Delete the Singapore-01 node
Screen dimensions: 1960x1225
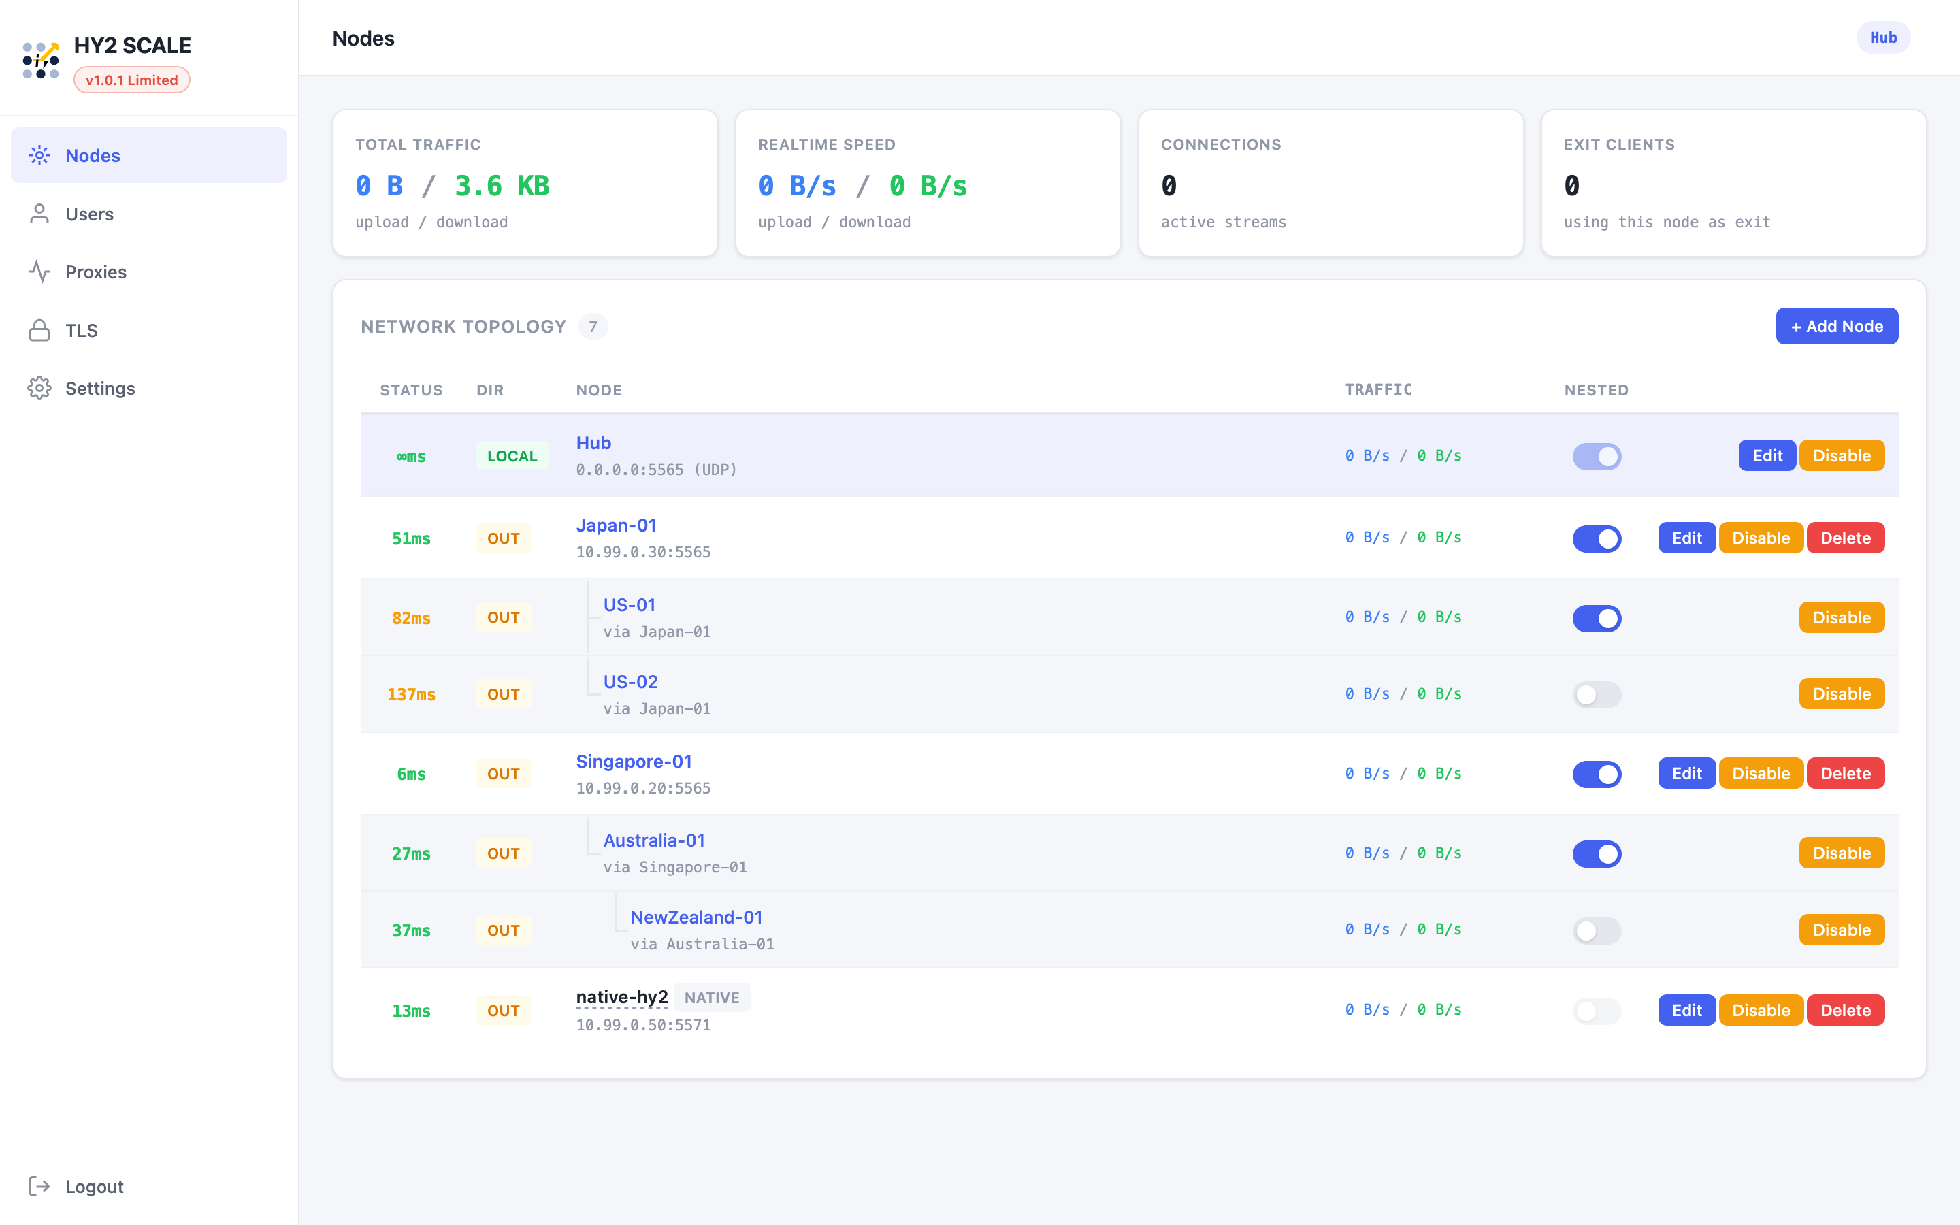(1845, 774)
